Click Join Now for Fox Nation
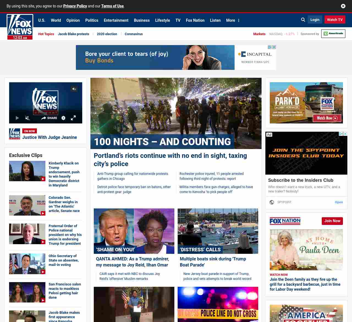The height and width of the screenshot is (322, 352). pos(332,221)
